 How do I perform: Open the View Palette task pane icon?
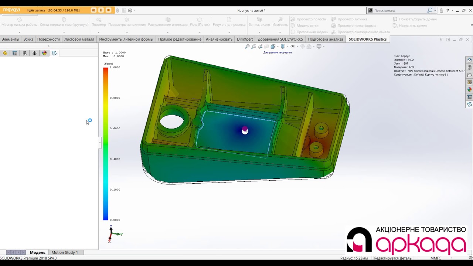(469, 82)
